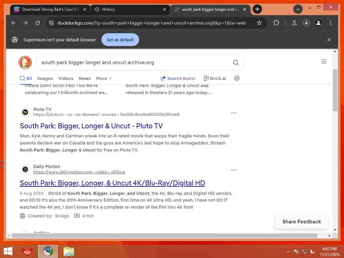The height and width of the screenshot is (258, 344).
Task: Go forward to the next page
Action: [26, 23]
